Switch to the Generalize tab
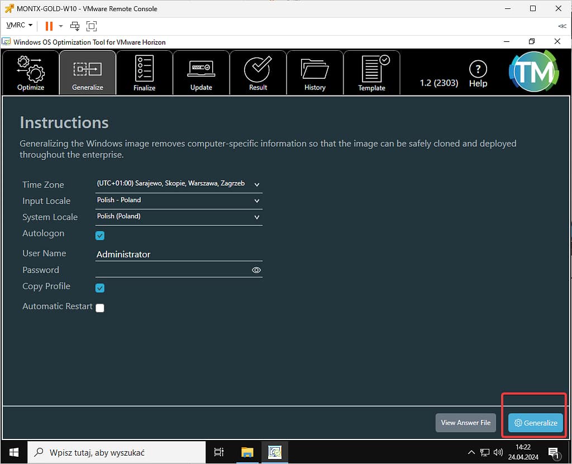572x464 pixels. tap(88, 73)
